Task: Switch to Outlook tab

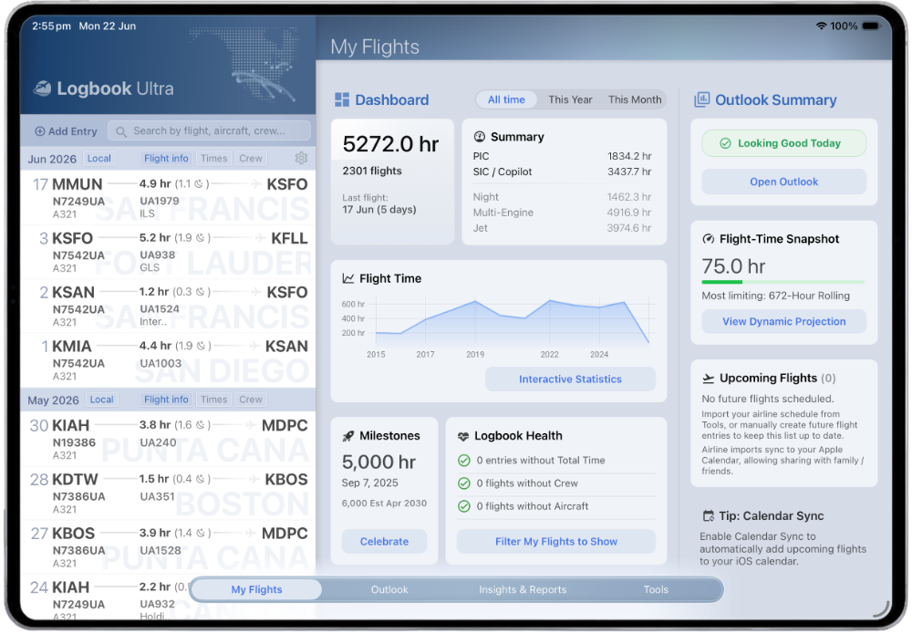Action: (x=389, y=590)
